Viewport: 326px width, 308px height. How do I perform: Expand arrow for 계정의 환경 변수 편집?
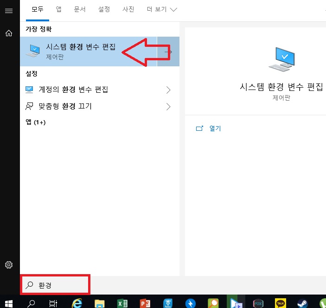pyautogui.click(x=168, y=90)
